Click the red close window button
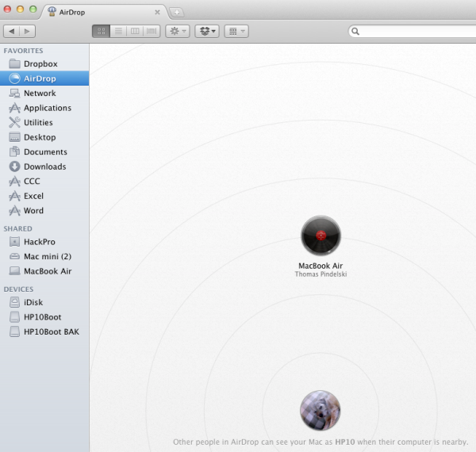476x452 pixels. 7,9
